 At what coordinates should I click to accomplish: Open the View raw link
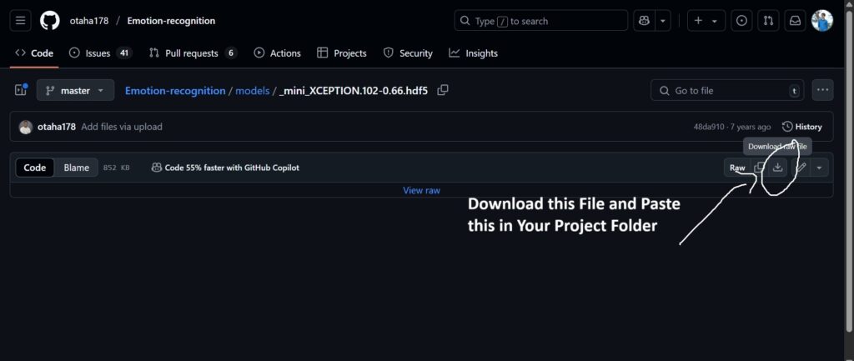[421, 190]
